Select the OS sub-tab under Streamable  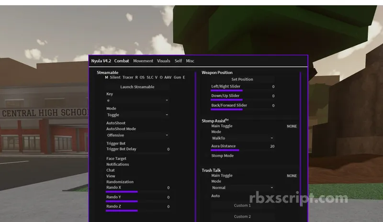point(142,78)
